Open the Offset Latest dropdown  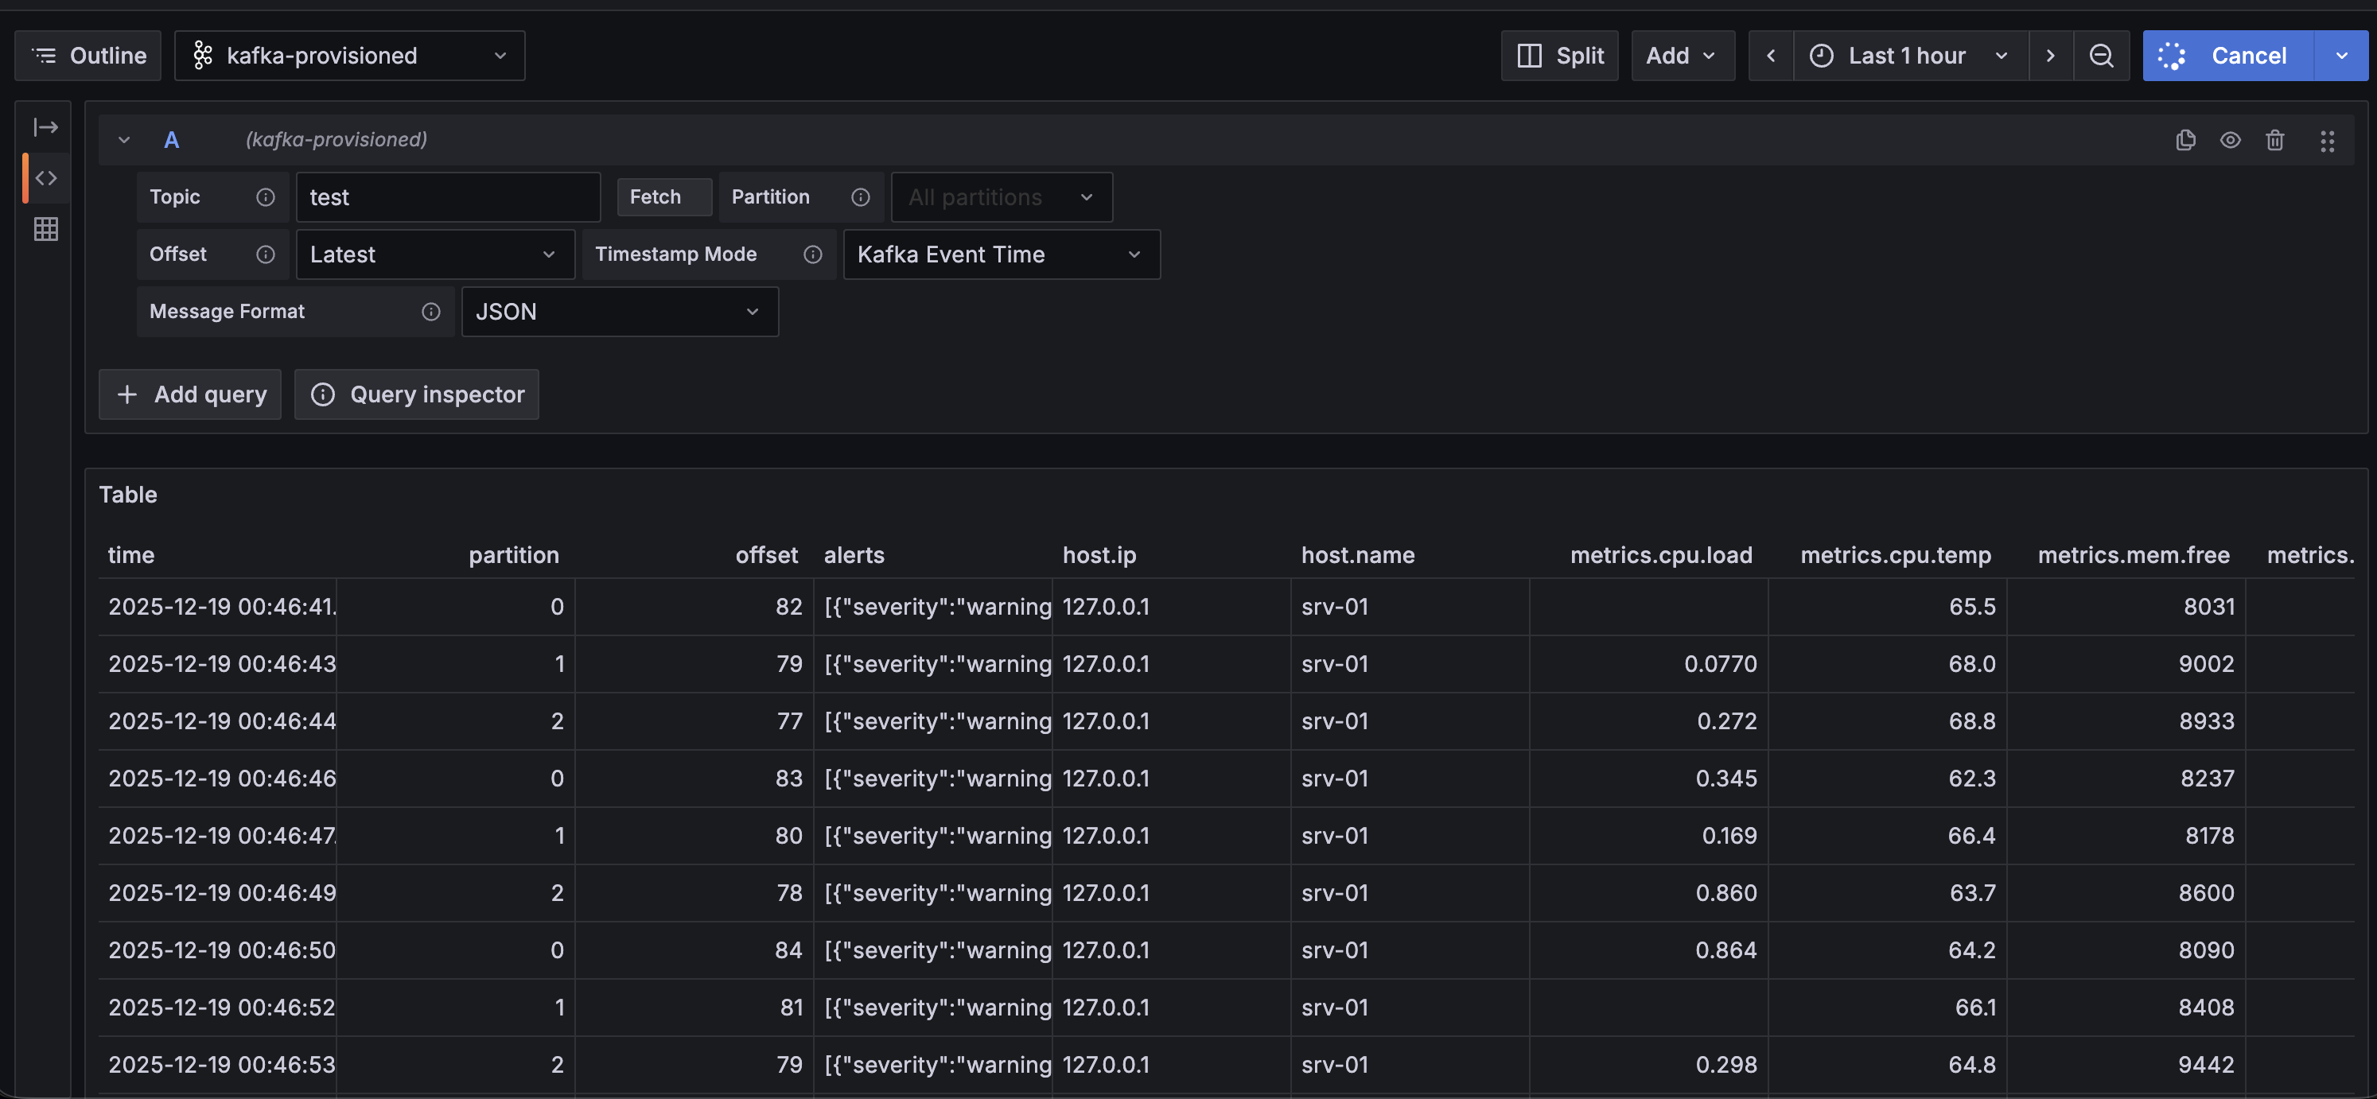point(434,254)
